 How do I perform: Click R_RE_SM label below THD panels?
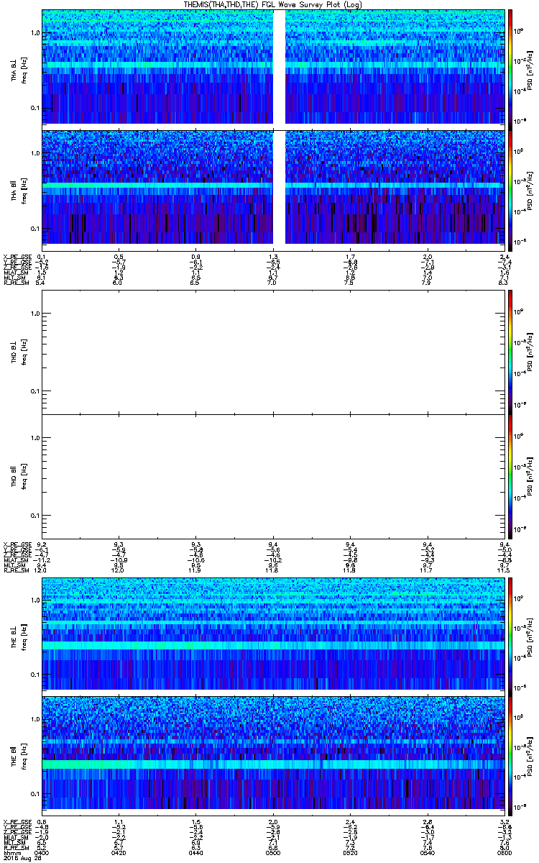click(x=15, y=572)
